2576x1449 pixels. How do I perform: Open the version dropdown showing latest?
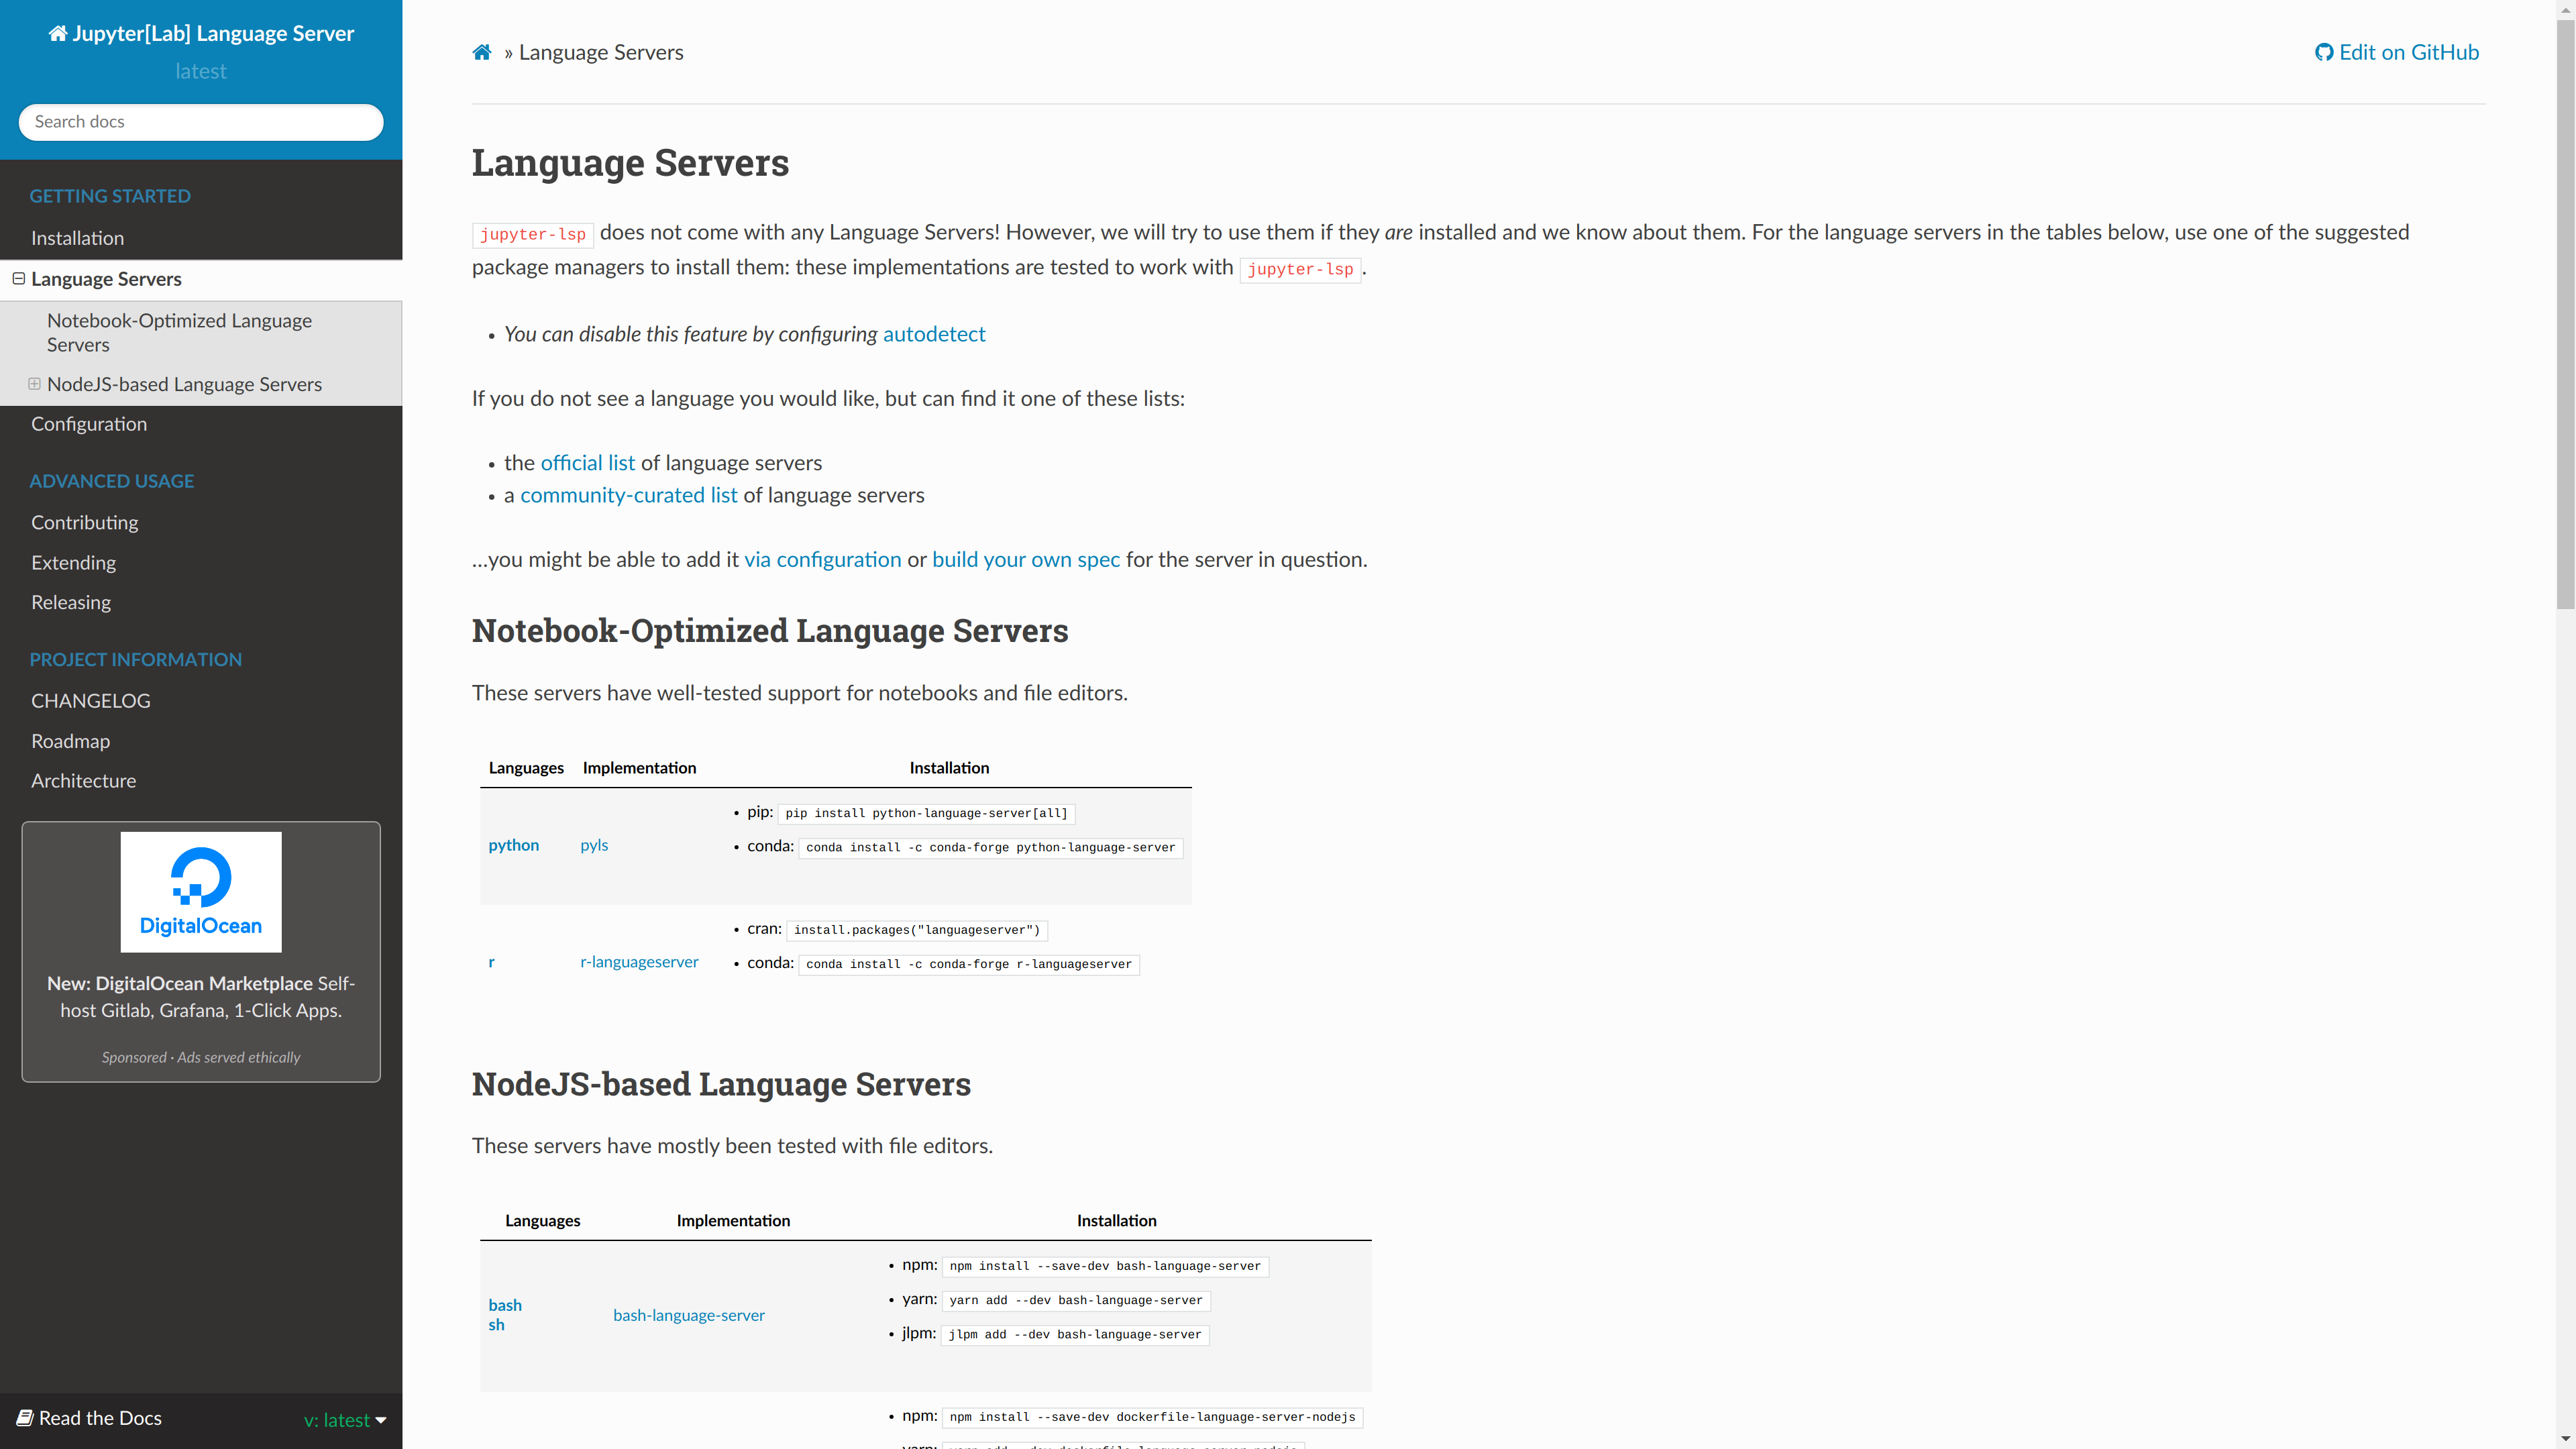click(345, 1420)
